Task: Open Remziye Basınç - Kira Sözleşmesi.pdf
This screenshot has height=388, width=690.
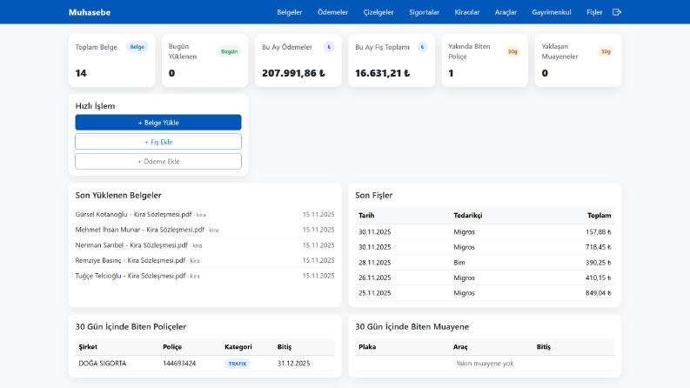Action: 131,260
